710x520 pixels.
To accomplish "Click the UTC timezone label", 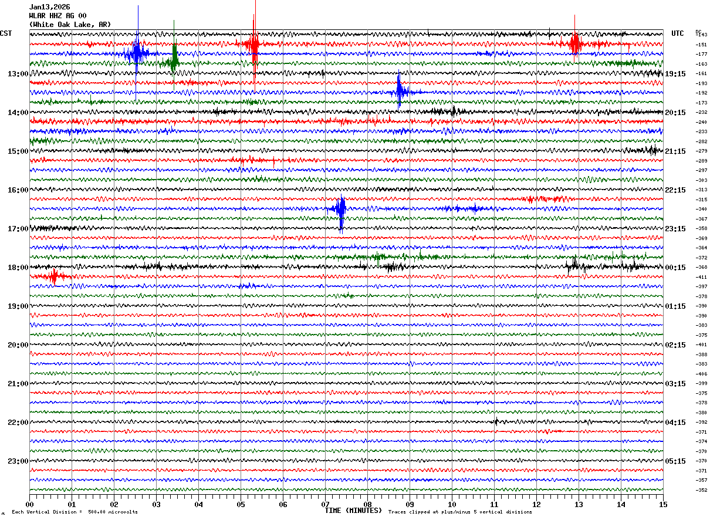I will 678,33.
